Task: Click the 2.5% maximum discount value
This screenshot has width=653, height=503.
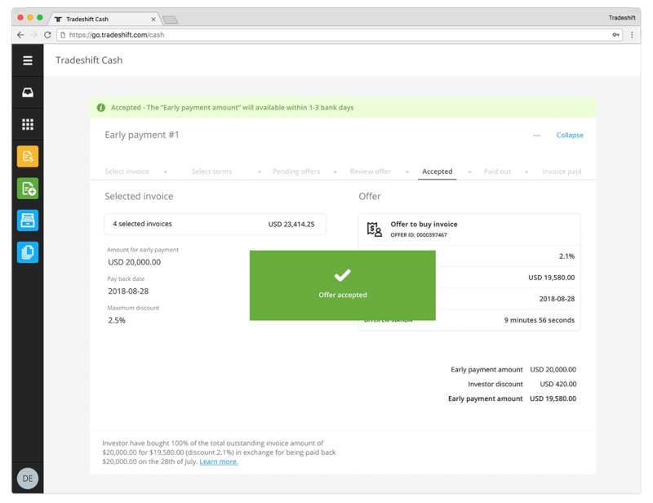Action: coord(117,320)
